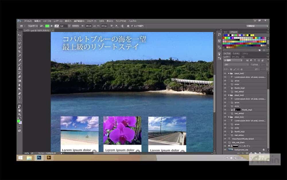
Task: Open the レイヤー menu
Action: click(x=58, y=21)
